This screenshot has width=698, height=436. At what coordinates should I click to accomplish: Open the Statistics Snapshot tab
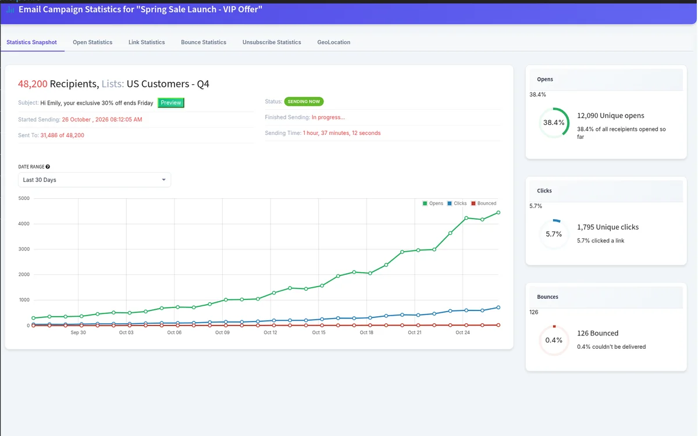(x=32, y=42)
